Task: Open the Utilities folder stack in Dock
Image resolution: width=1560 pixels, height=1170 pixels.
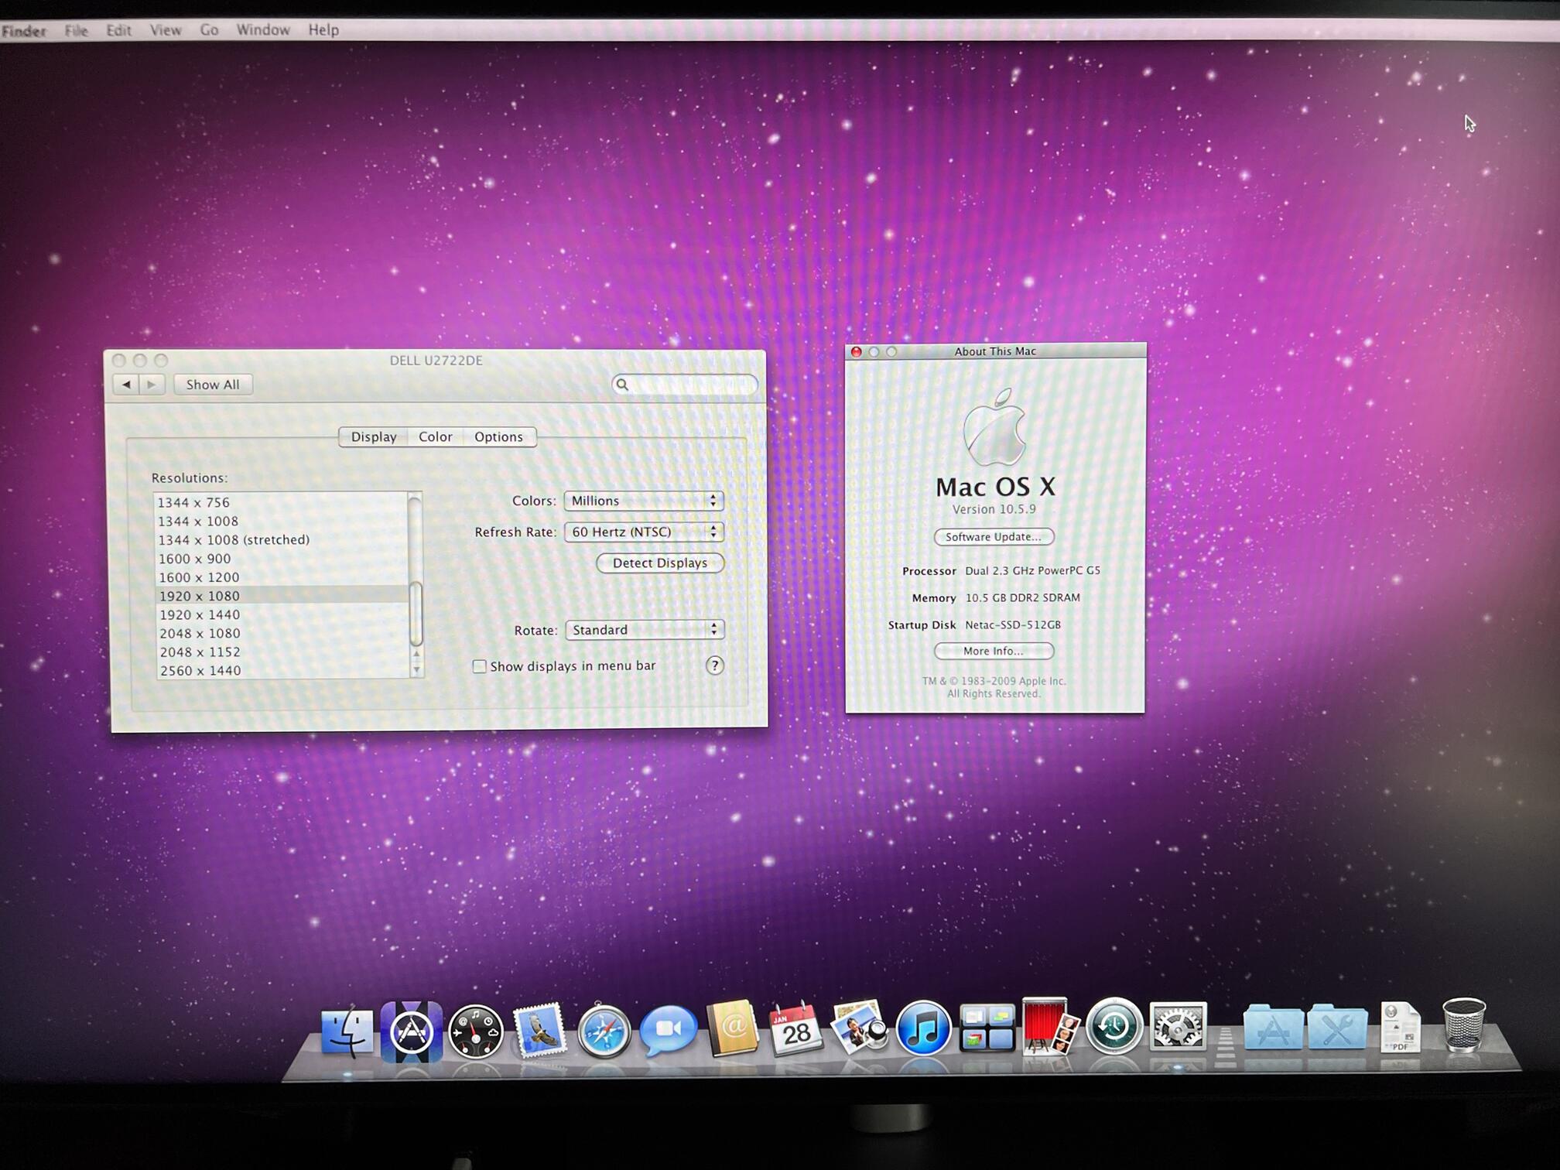Action: pos(1337,1026)
